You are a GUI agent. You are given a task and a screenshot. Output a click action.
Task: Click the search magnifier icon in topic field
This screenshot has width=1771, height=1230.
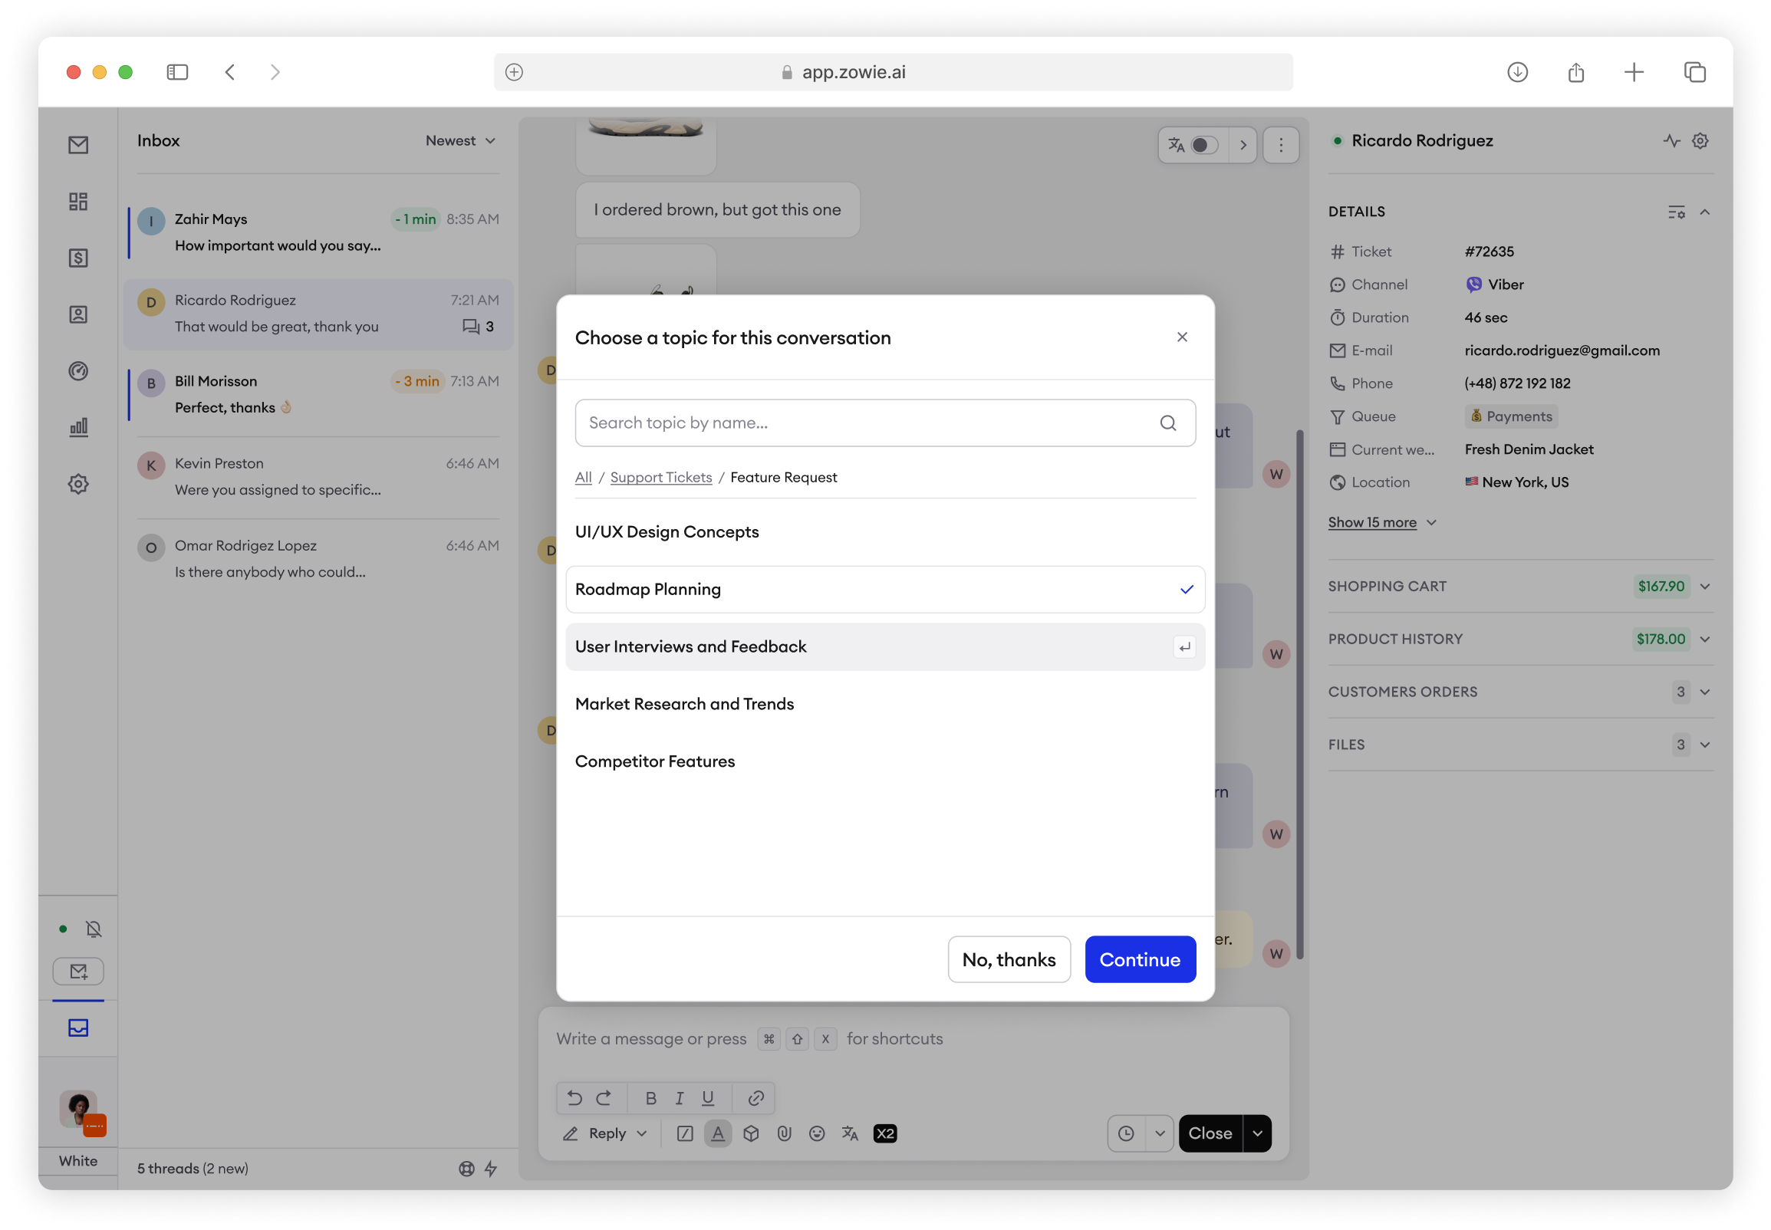coord(1167,423)
